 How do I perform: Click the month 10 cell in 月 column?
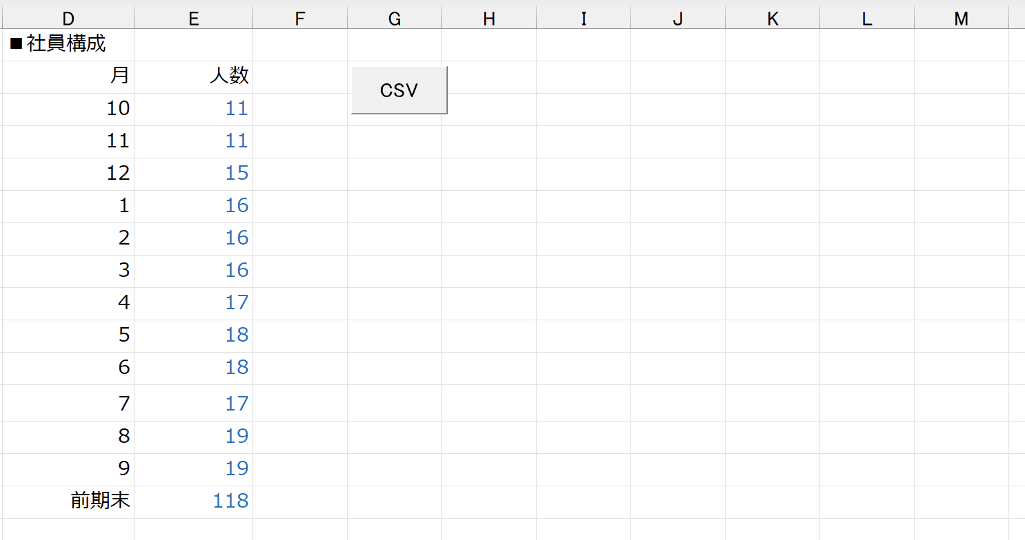(x=68, y=109)
